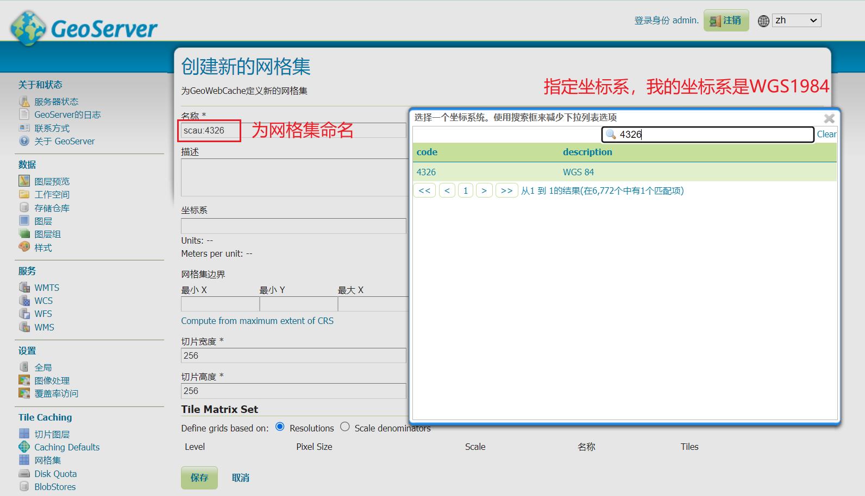Select the WGS 84 description result
This screenshot has height=496, width=865.
[x=578, y=172]
